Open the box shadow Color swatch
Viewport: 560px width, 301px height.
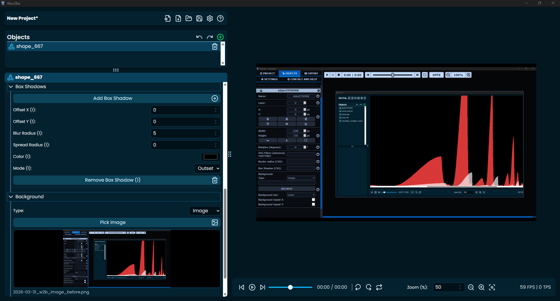(x=210, y=157)
